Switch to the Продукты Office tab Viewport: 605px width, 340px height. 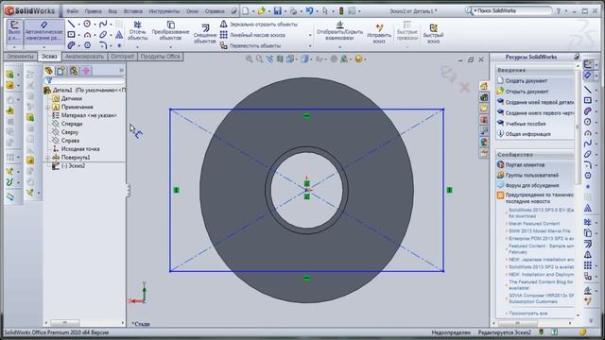(x=160, y=57)
